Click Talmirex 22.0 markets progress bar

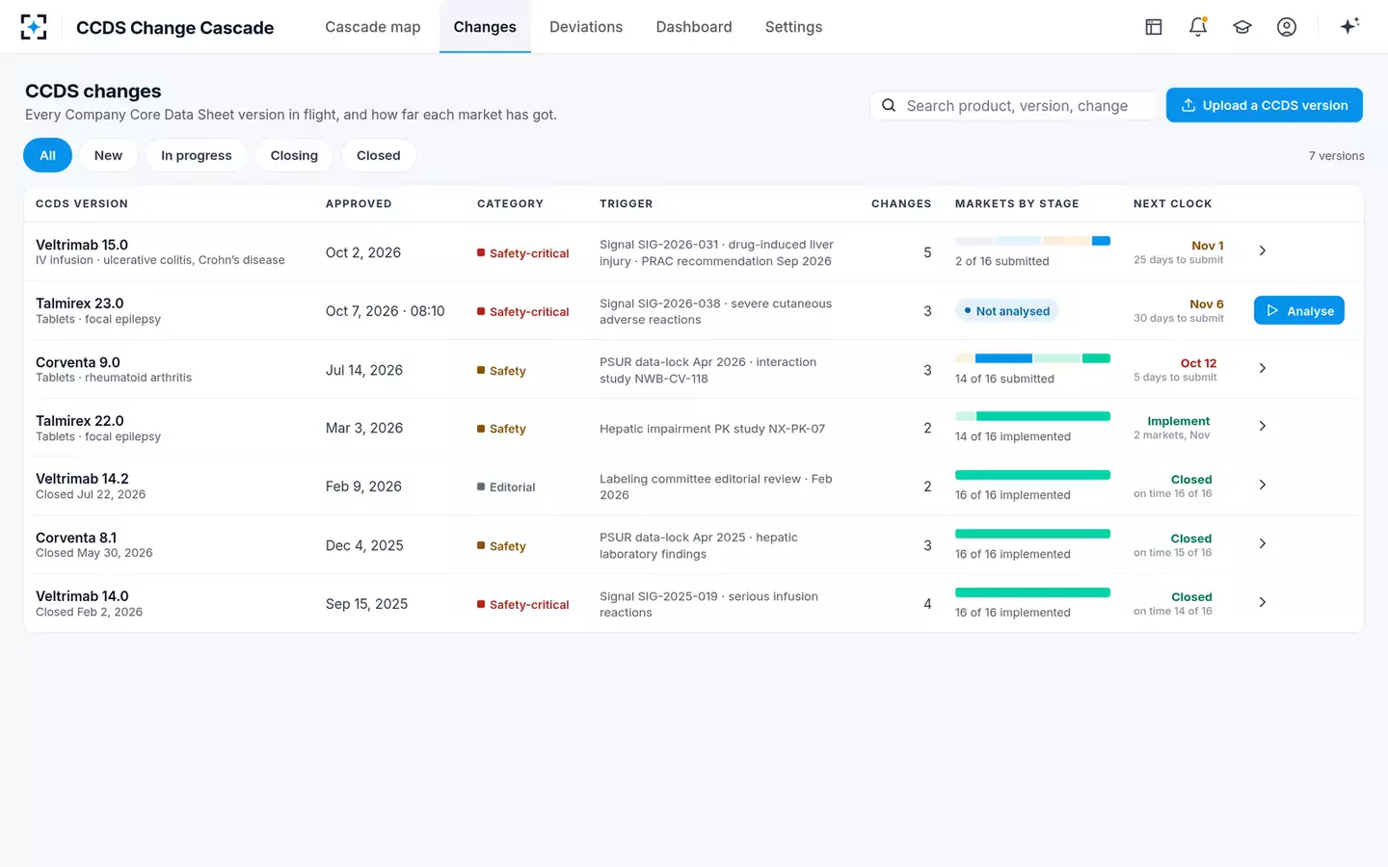pyautogui.click(x=1032, y=416)
